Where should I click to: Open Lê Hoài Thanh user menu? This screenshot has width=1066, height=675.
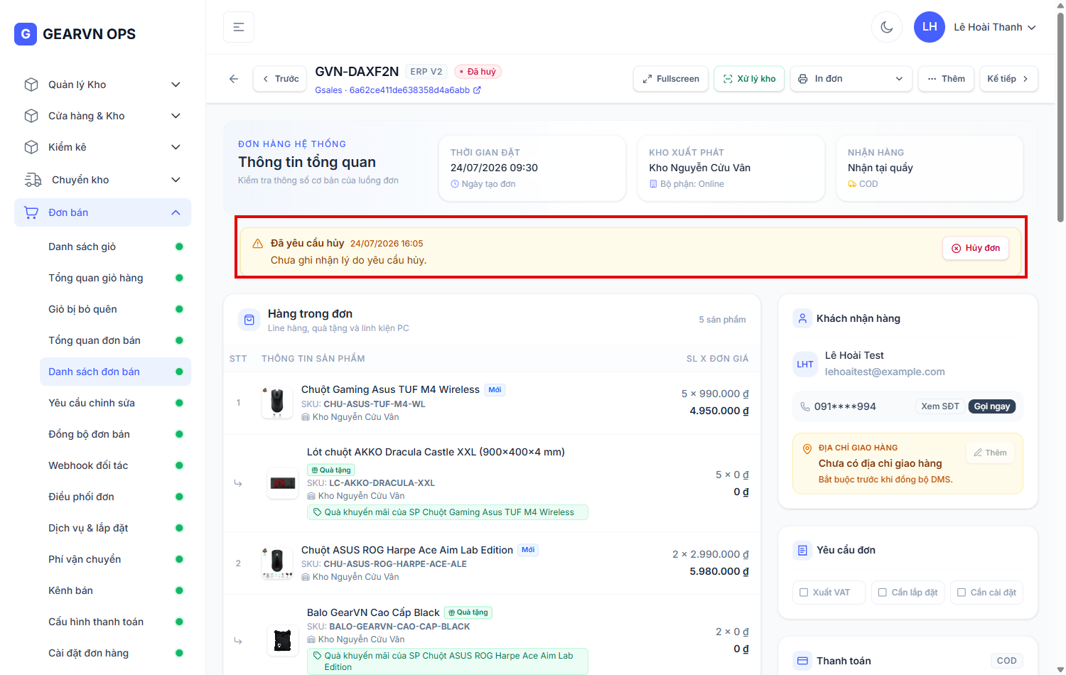[975, 27]
